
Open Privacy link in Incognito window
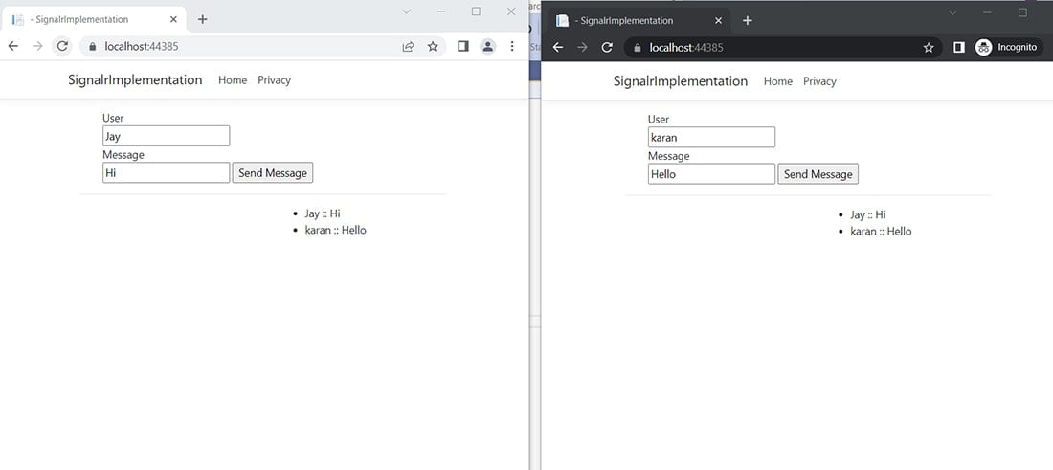coord(819,81)
